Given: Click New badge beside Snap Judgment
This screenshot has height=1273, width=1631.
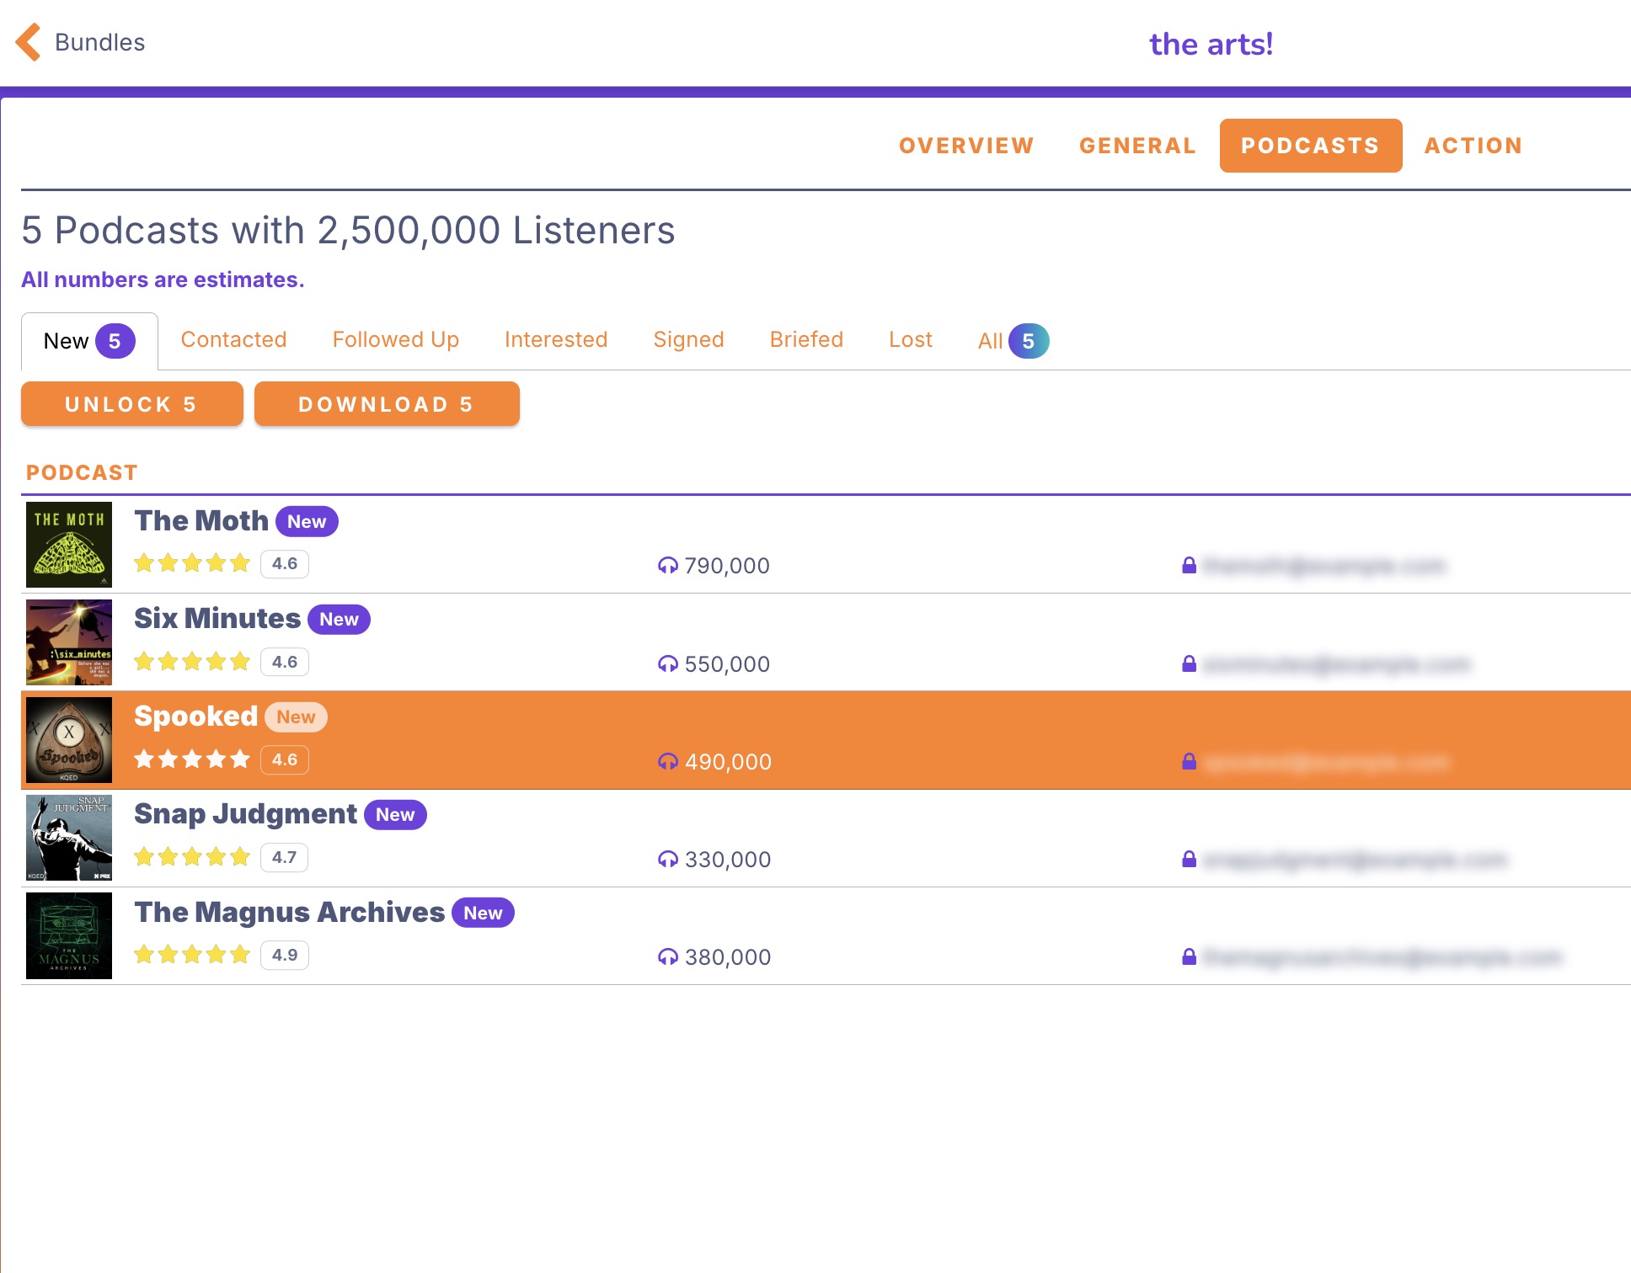Looking at the screenshot, I should [x=395, y=814].
